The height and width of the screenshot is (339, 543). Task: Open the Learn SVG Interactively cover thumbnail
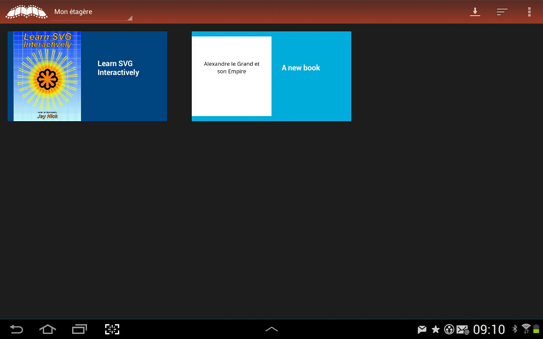pyautogui.click(x=47, y=76)
